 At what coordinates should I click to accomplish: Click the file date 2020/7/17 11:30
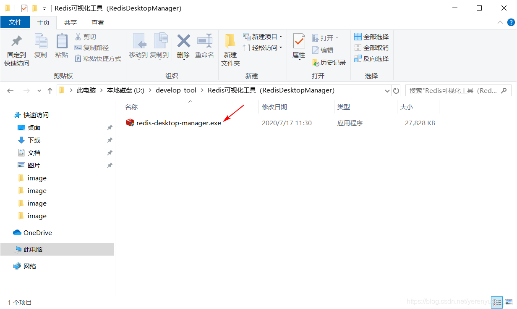(x=287, y=123)
